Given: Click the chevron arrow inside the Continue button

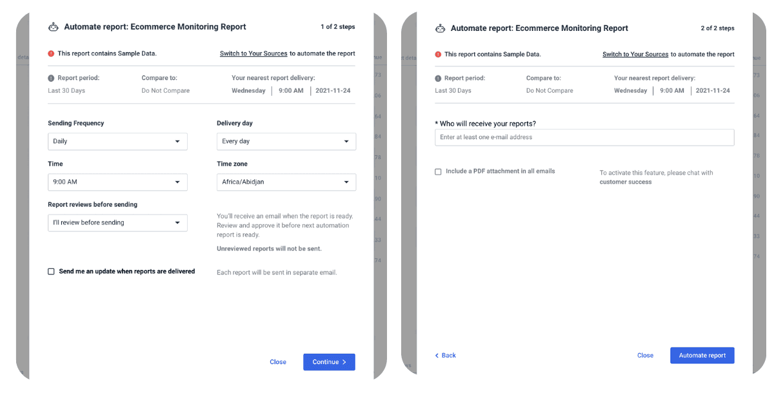Looking at the screenshot, I should [344, 361].
